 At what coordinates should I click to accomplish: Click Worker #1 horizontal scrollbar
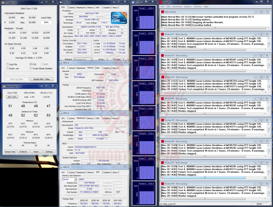pyautogui.click(x=213, y=50)
